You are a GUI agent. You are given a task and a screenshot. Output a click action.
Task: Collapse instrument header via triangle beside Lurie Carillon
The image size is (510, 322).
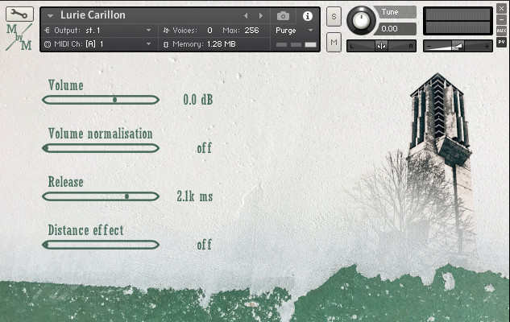(50, 15)
